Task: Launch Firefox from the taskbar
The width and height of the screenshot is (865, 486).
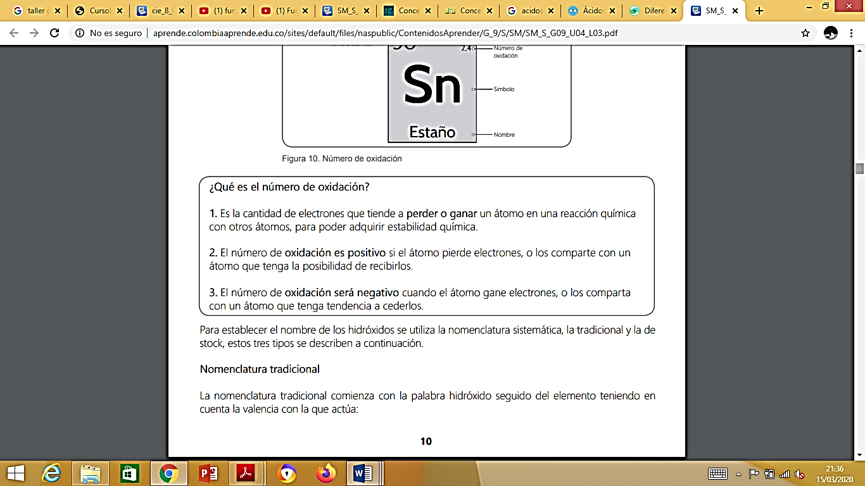Action: 326,473
